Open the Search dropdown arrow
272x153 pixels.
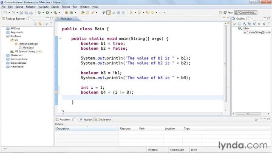point(96,12)
